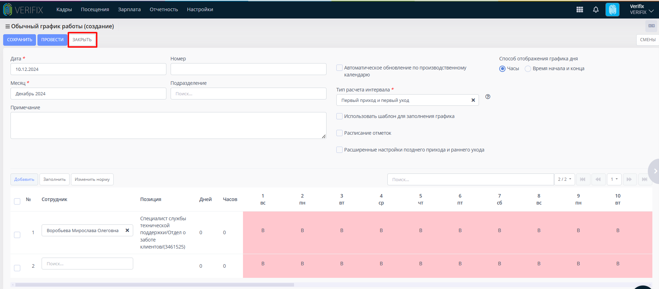The height and width of the screenshot is (289, 659).
Task: Toggle the select-all checkbox in table header
Action: pos(17,201)
